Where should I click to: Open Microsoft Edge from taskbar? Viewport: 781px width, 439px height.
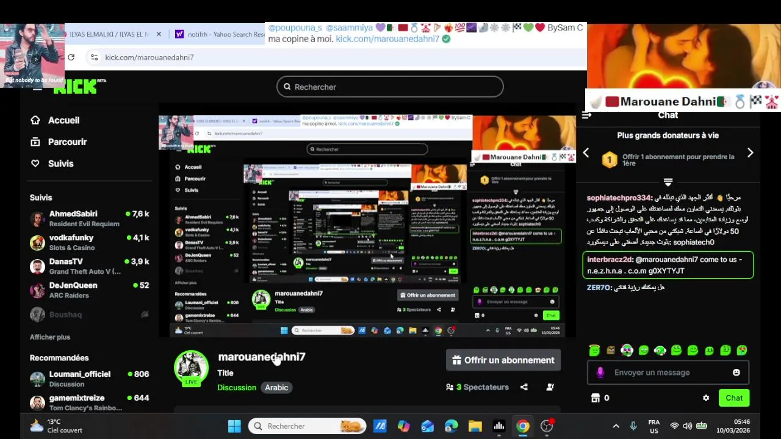point(451,426)
